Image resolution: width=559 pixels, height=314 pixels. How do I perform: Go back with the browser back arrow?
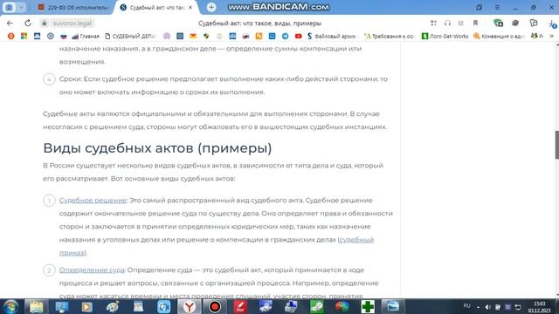coord(10,24)
